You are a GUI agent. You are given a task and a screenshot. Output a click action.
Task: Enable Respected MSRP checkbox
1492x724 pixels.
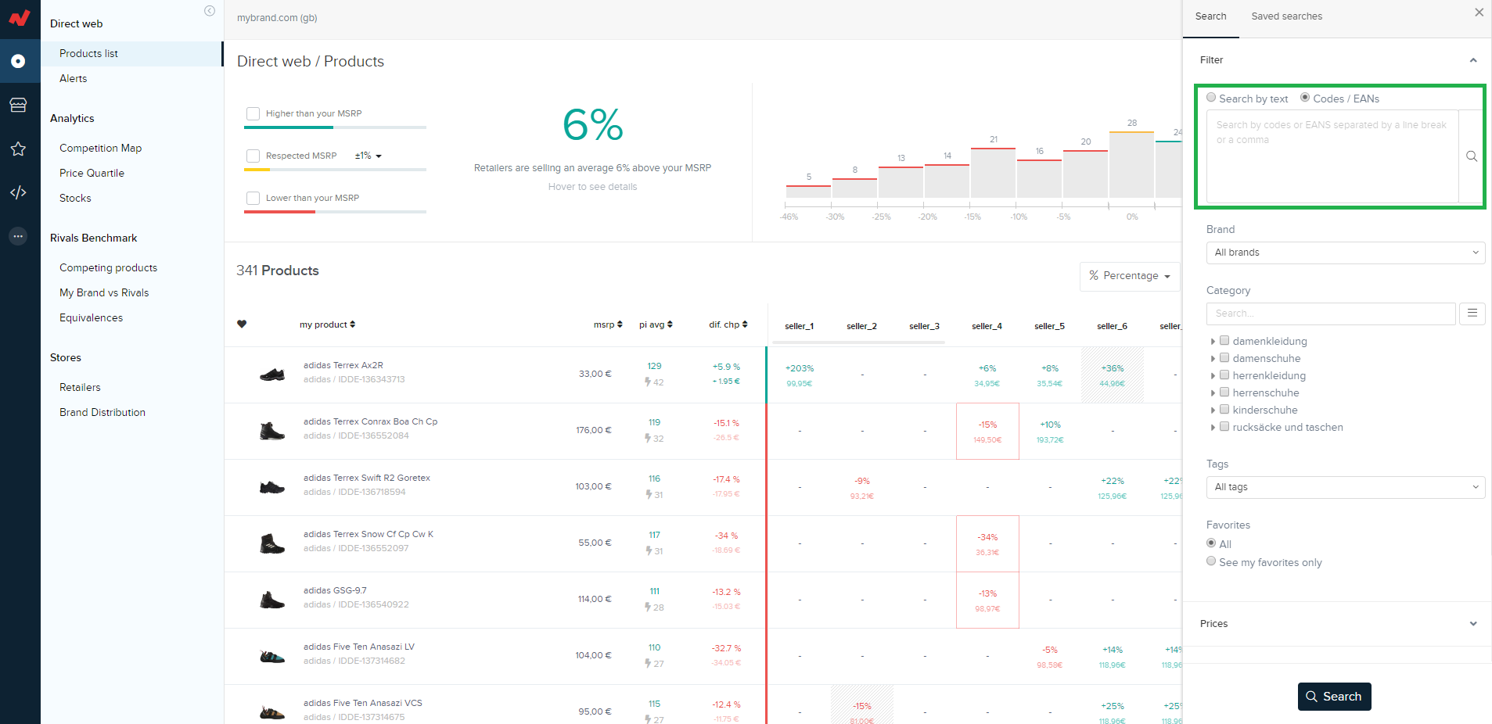253,156
